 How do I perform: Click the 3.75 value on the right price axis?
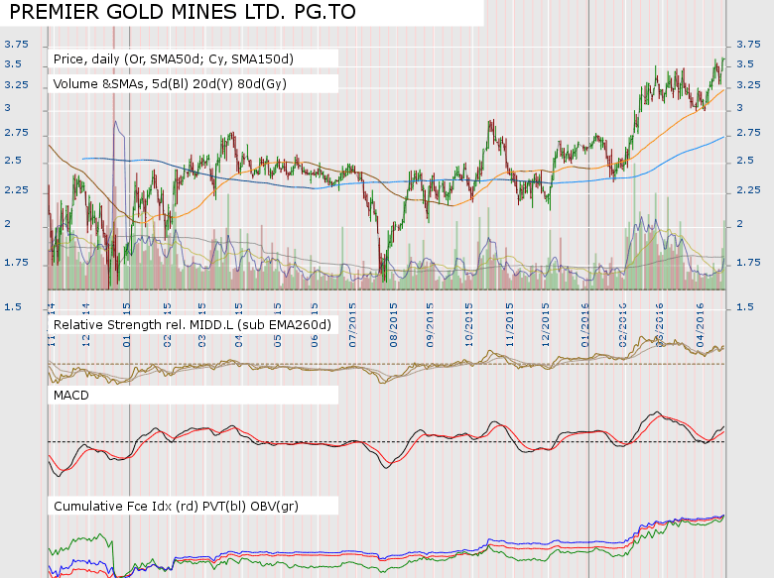(749, 45)
